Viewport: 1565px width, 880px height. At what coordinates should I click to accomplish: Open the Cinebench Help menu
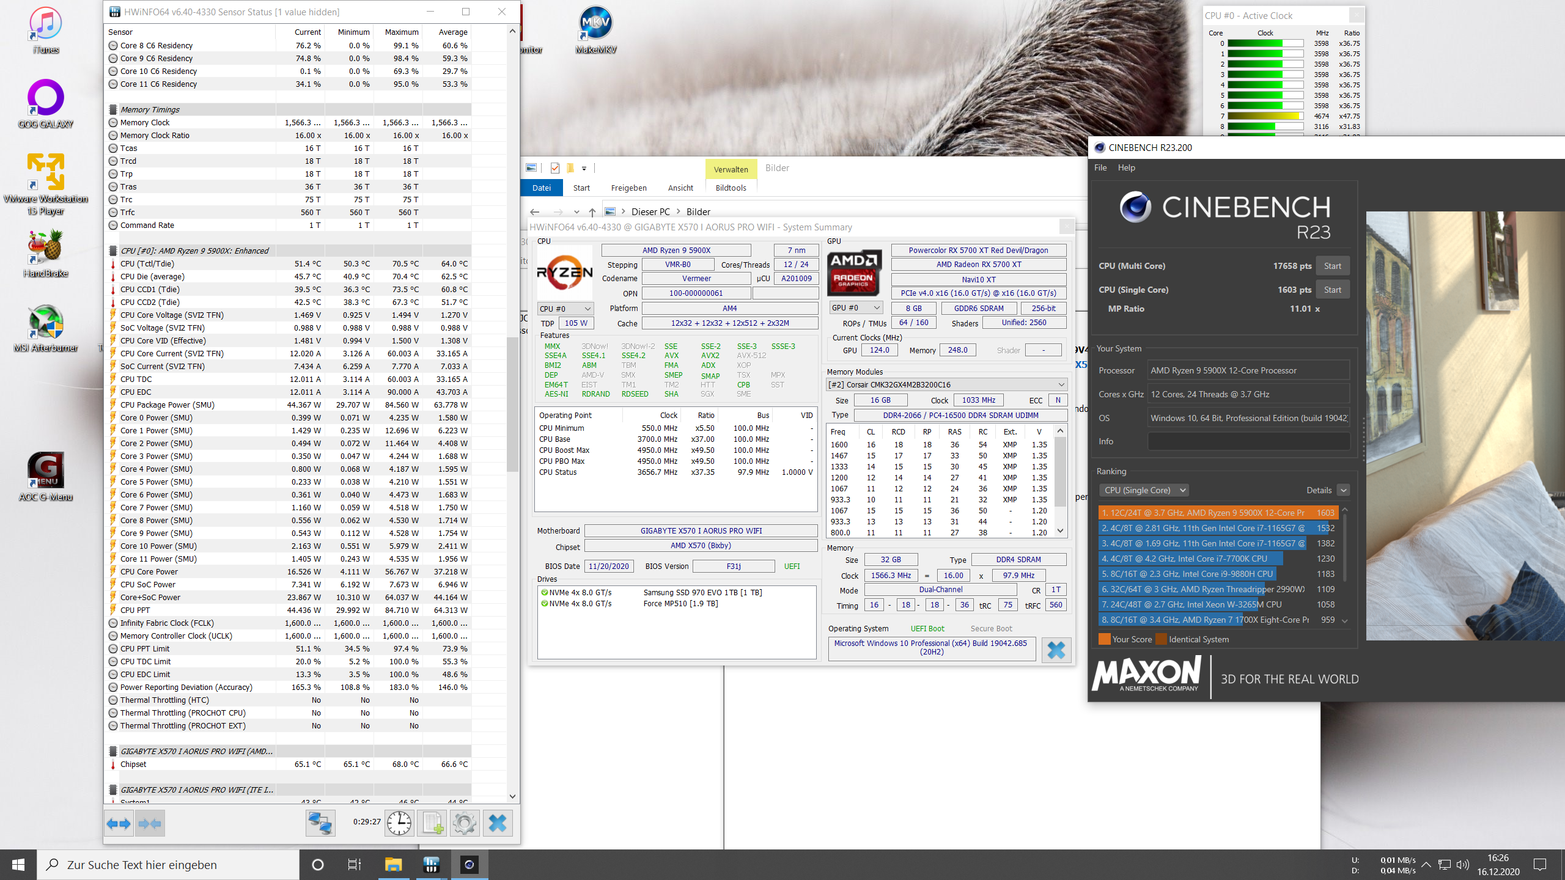coord(1126,167)
